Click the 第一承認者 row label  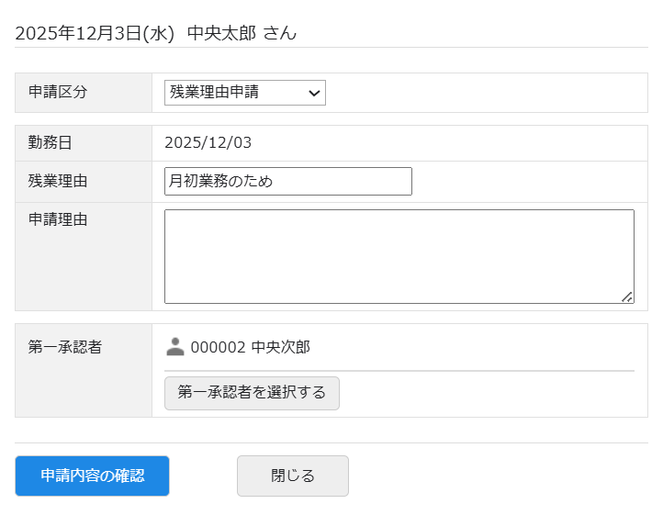coord(64,347)
